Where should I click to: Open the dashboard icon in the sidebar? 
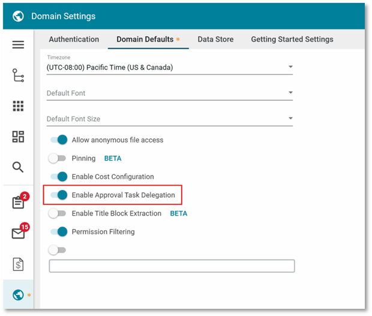pos(18,136)
